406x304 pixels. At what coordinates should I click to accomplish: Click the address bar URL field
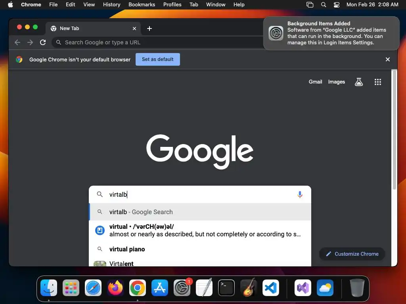pyautogui.click(x=158, y=42)
